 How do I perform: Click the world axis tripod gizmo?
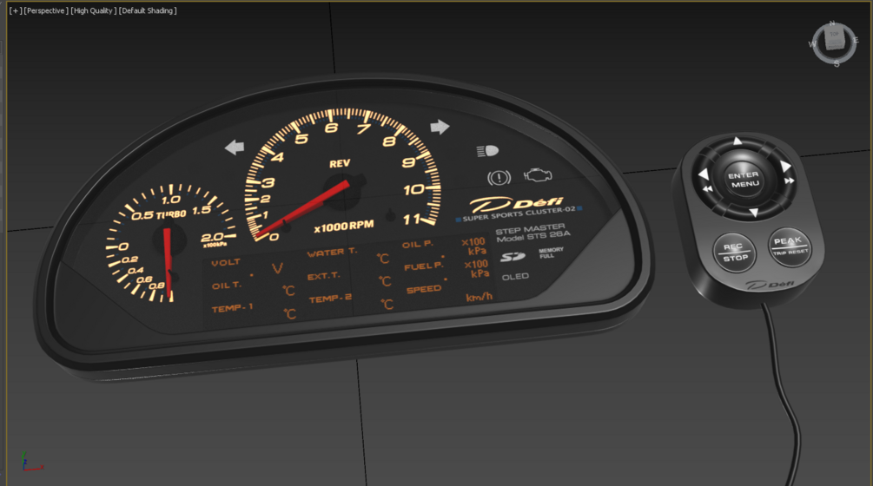[x=31, y=463]
